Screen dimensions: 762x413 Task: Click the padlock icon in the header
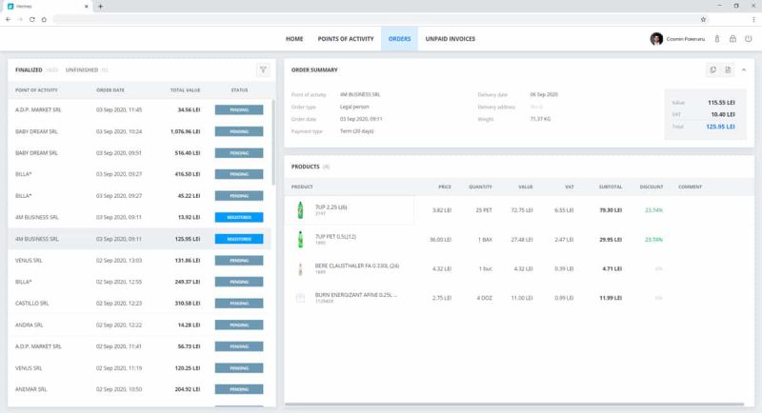click(732, 39)
